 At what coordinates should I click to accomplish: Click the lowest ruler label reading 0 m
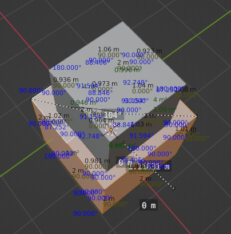pyautogui.click(x=149, y=205)
